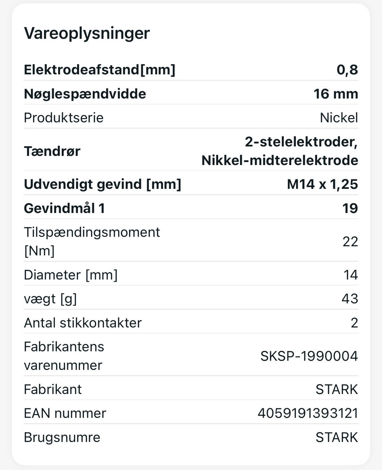Viewport: 382px width, 470px height.
Task: Select the EAN number 4059191393121
Action: pos(308,414)
